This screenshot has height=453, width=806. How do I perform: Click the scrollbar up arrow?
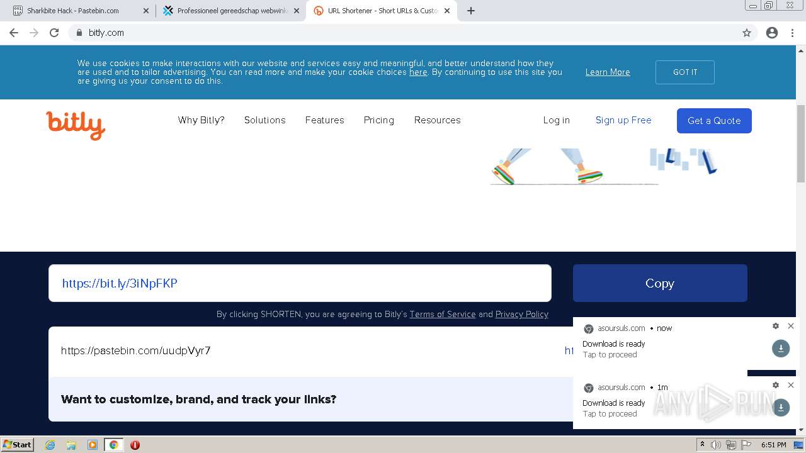coord(801,50)
